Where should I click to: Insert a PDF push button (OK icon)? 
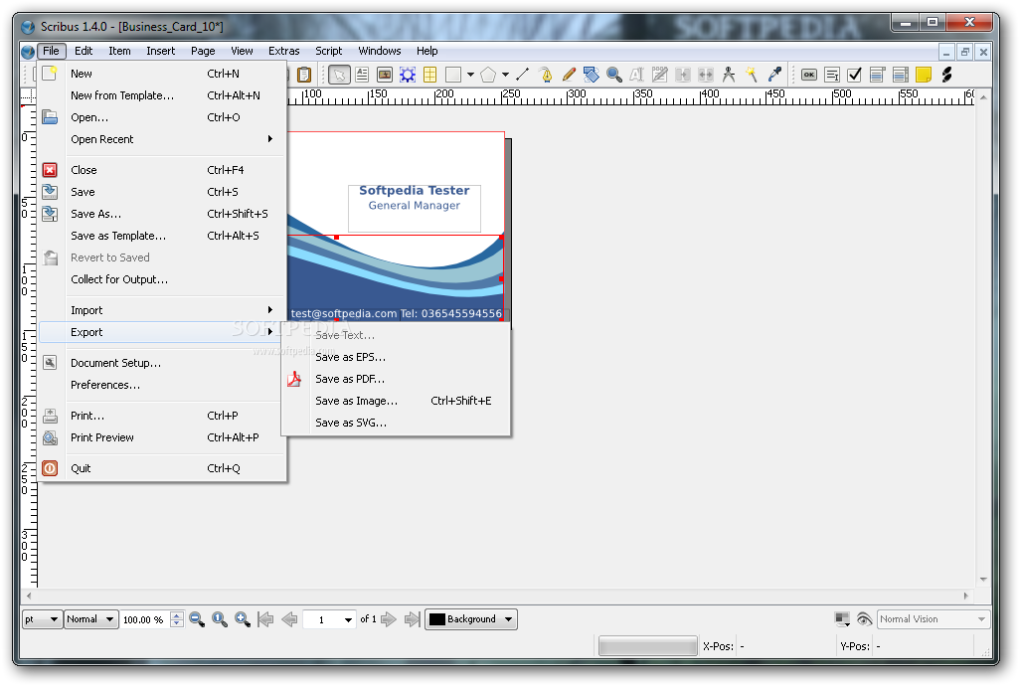point(808,75)
